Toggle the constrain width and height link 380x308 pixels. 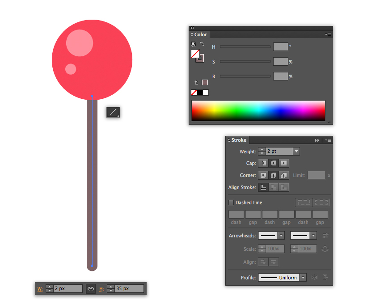91,289
